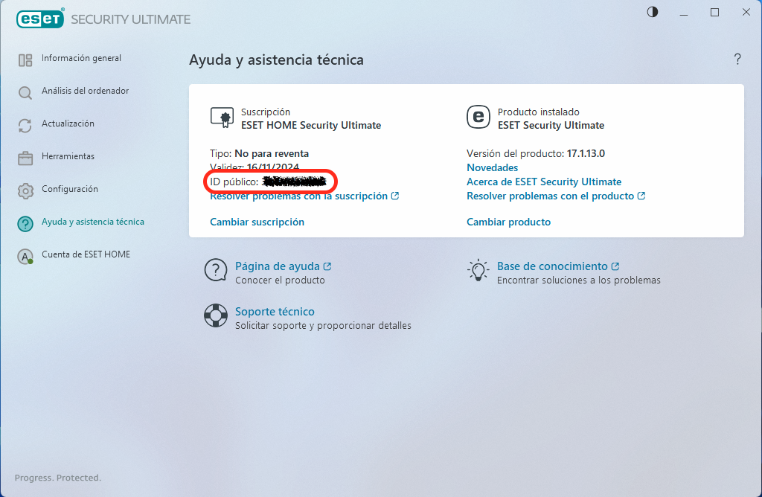Click the Información general sidebar icon

[25, 60]
